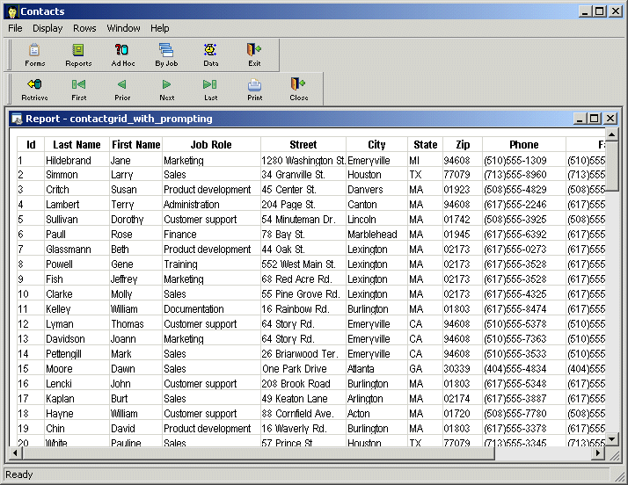Viewport: 628px width, 485px height.
Task: Click the vertical scrollbar down arrow
Action: pyautogui.click(x=611, y=439)
